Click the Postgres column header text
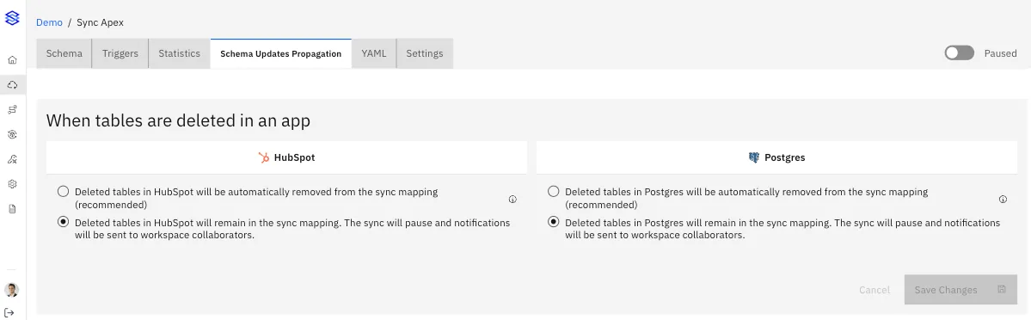The image size is (1031, 320). 784,158
